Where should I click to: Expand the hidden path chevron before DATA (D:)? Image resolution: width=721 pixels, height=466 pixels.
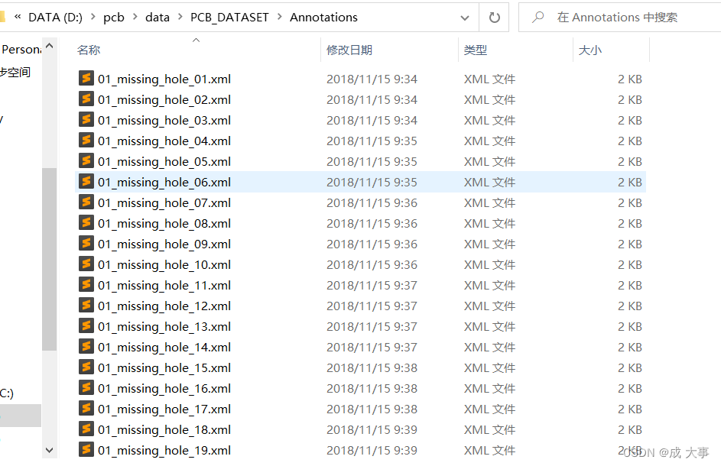(x=17, y=17)
